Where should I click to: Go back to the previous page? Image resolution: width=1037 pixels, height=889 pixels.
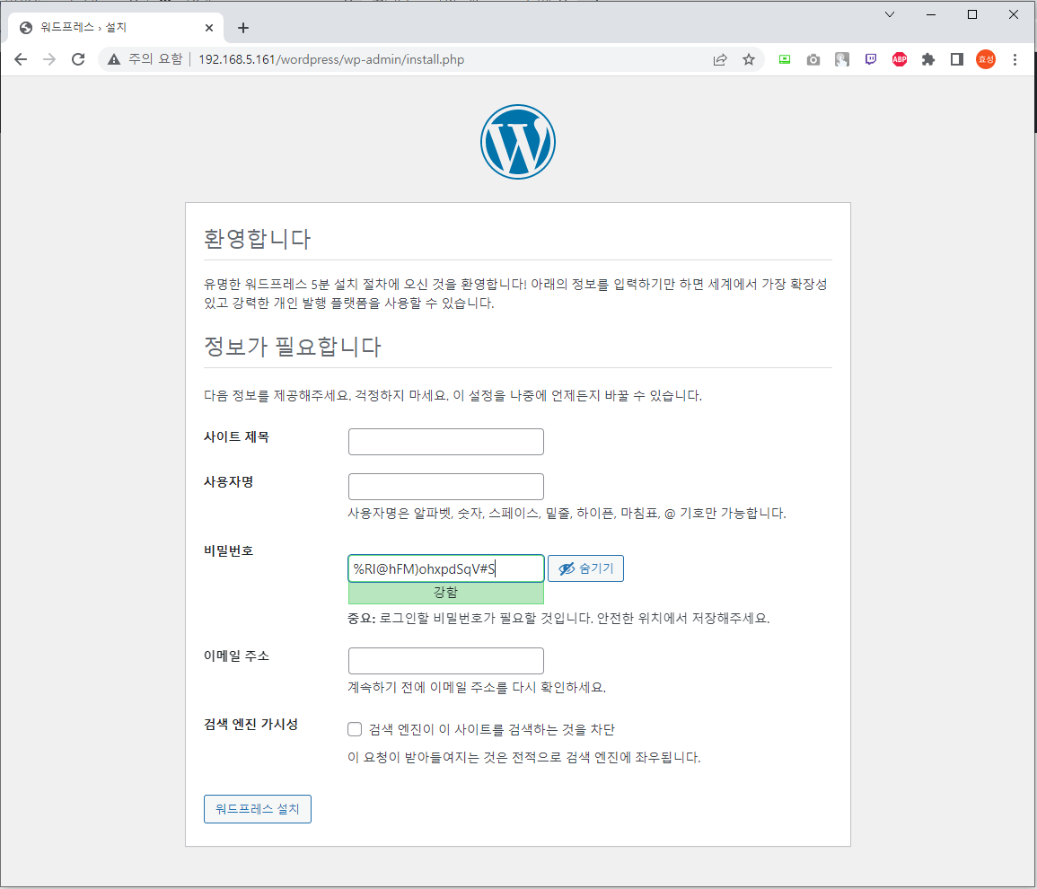[21, 59]
